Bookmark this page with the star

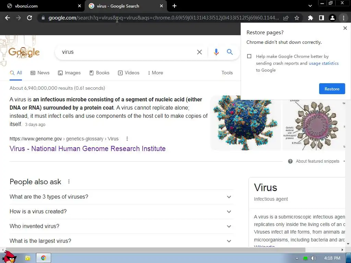click(x=297, y=18)
